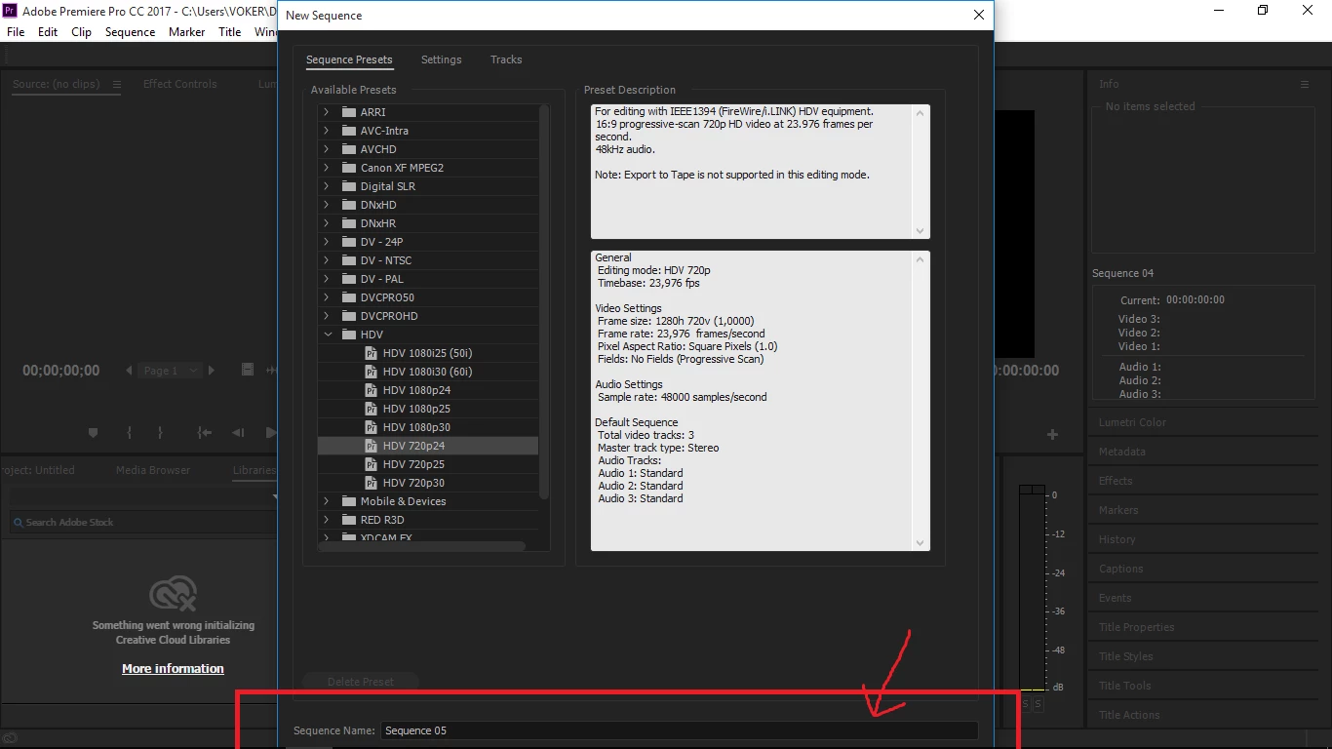
Task: Expand the DNxHD presets folder
Action: click(327, 205)
